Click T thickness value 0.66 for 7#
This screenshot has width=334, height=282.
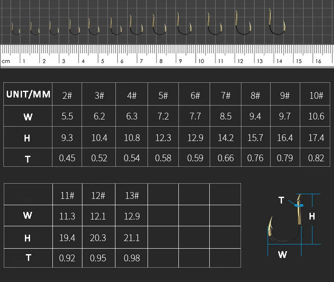click(x=226, y=158)
